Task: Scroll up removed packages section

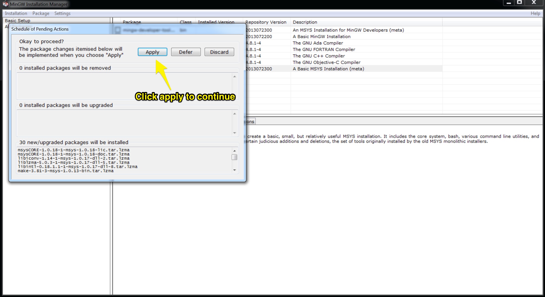Action: (234, 76)
